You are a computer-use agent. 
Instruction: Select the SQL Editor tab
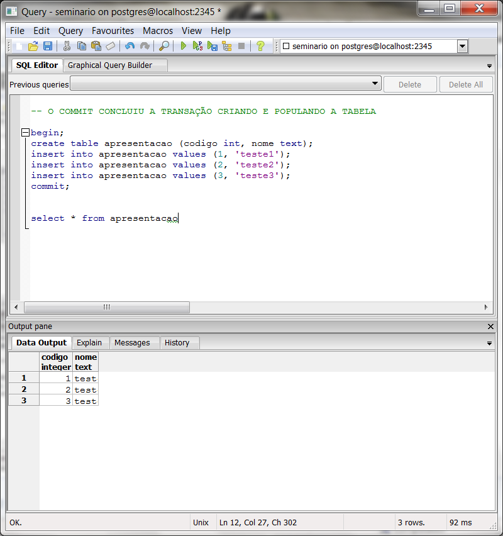[x=37, y=65]
